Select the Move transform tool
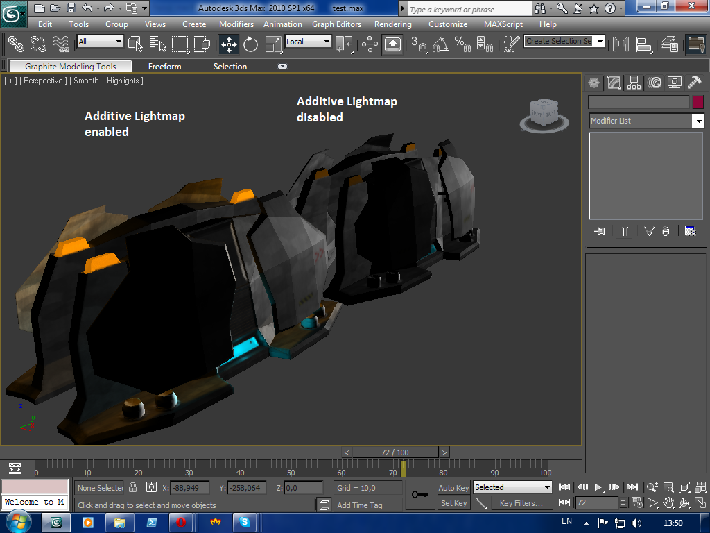This screenshot has width=710, height=533. point(228,44)
